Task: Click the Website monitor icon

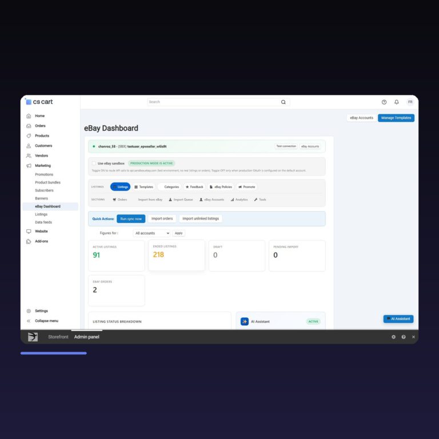Action: (29, 232)
